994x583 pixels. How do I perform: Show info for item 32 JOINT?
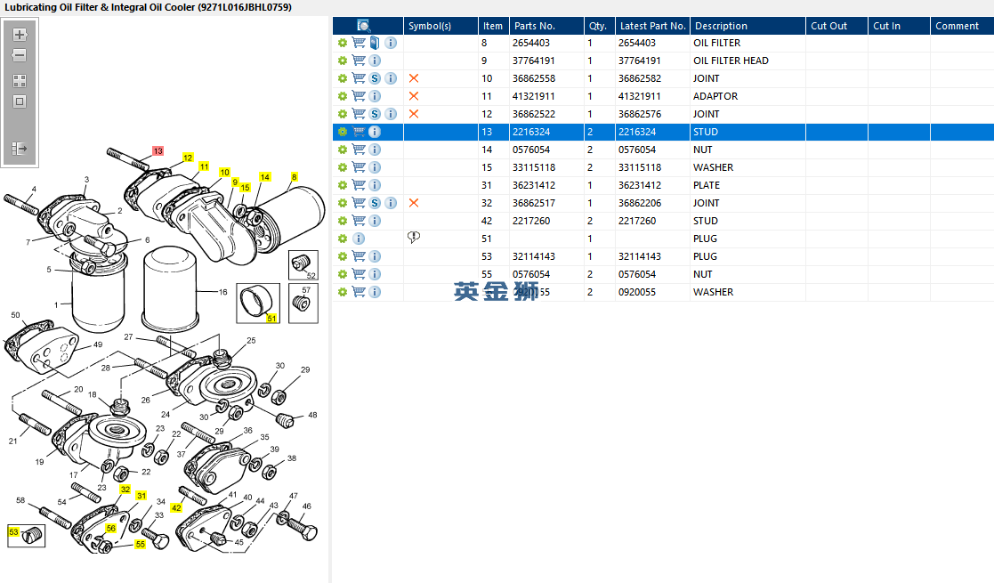click(392, 202)
